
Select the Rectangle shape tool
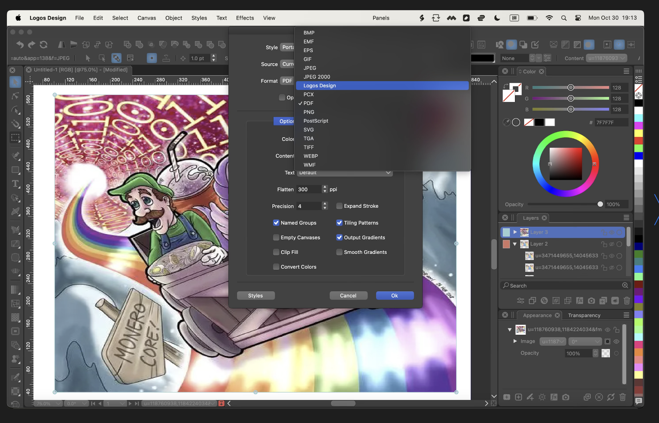15,170
